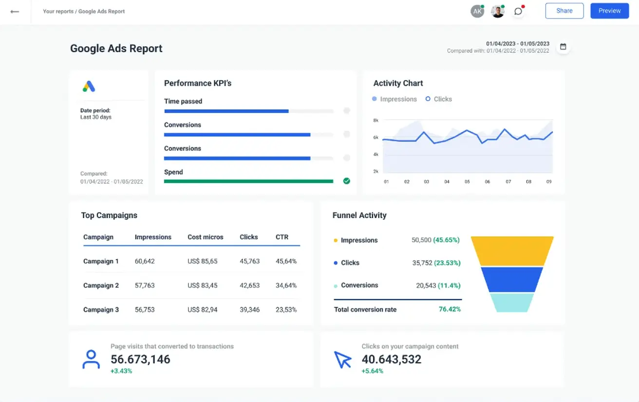This screenshot has width=639, height=402.
Task: Go to Your reports breadcrumb
Action: 58,11
